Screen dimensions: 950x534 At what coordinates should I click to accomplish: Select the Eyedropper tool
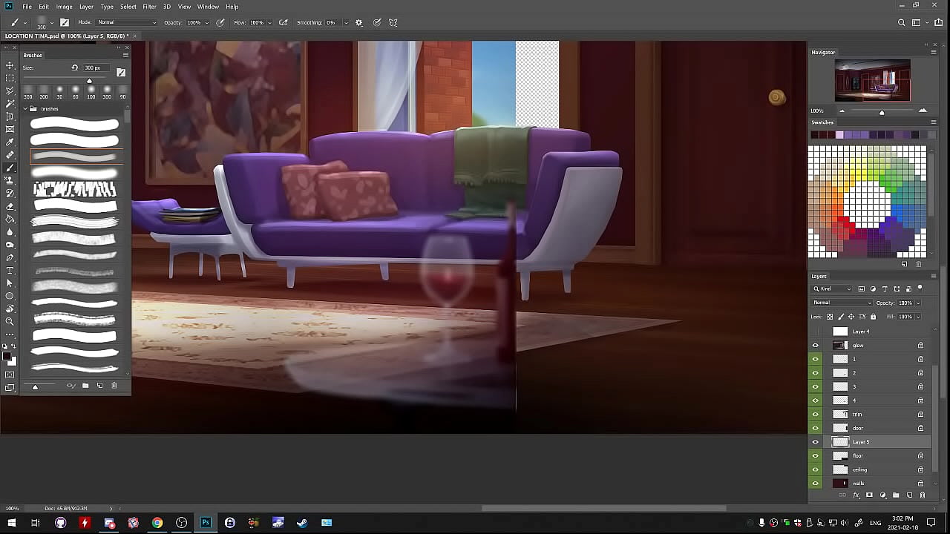[x=10, y=142]
